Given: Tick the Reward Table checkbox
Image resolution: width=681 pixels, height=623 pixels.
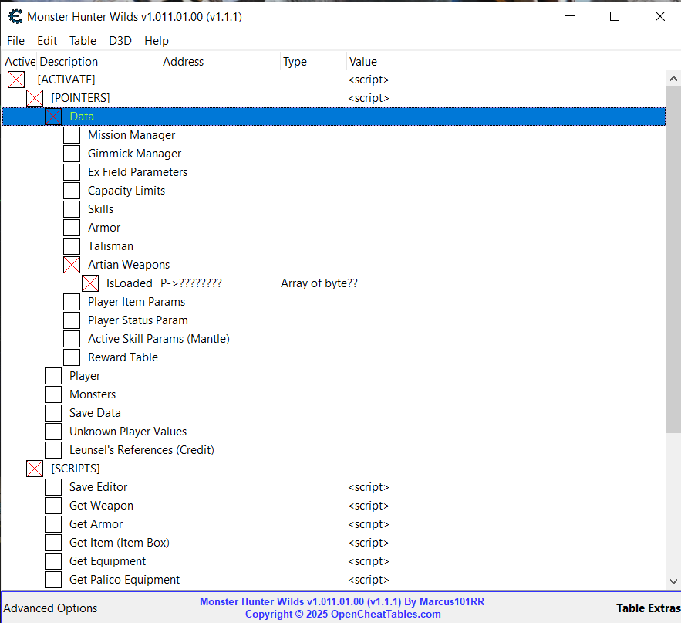Looking at the screenshot, I should 72,357.
